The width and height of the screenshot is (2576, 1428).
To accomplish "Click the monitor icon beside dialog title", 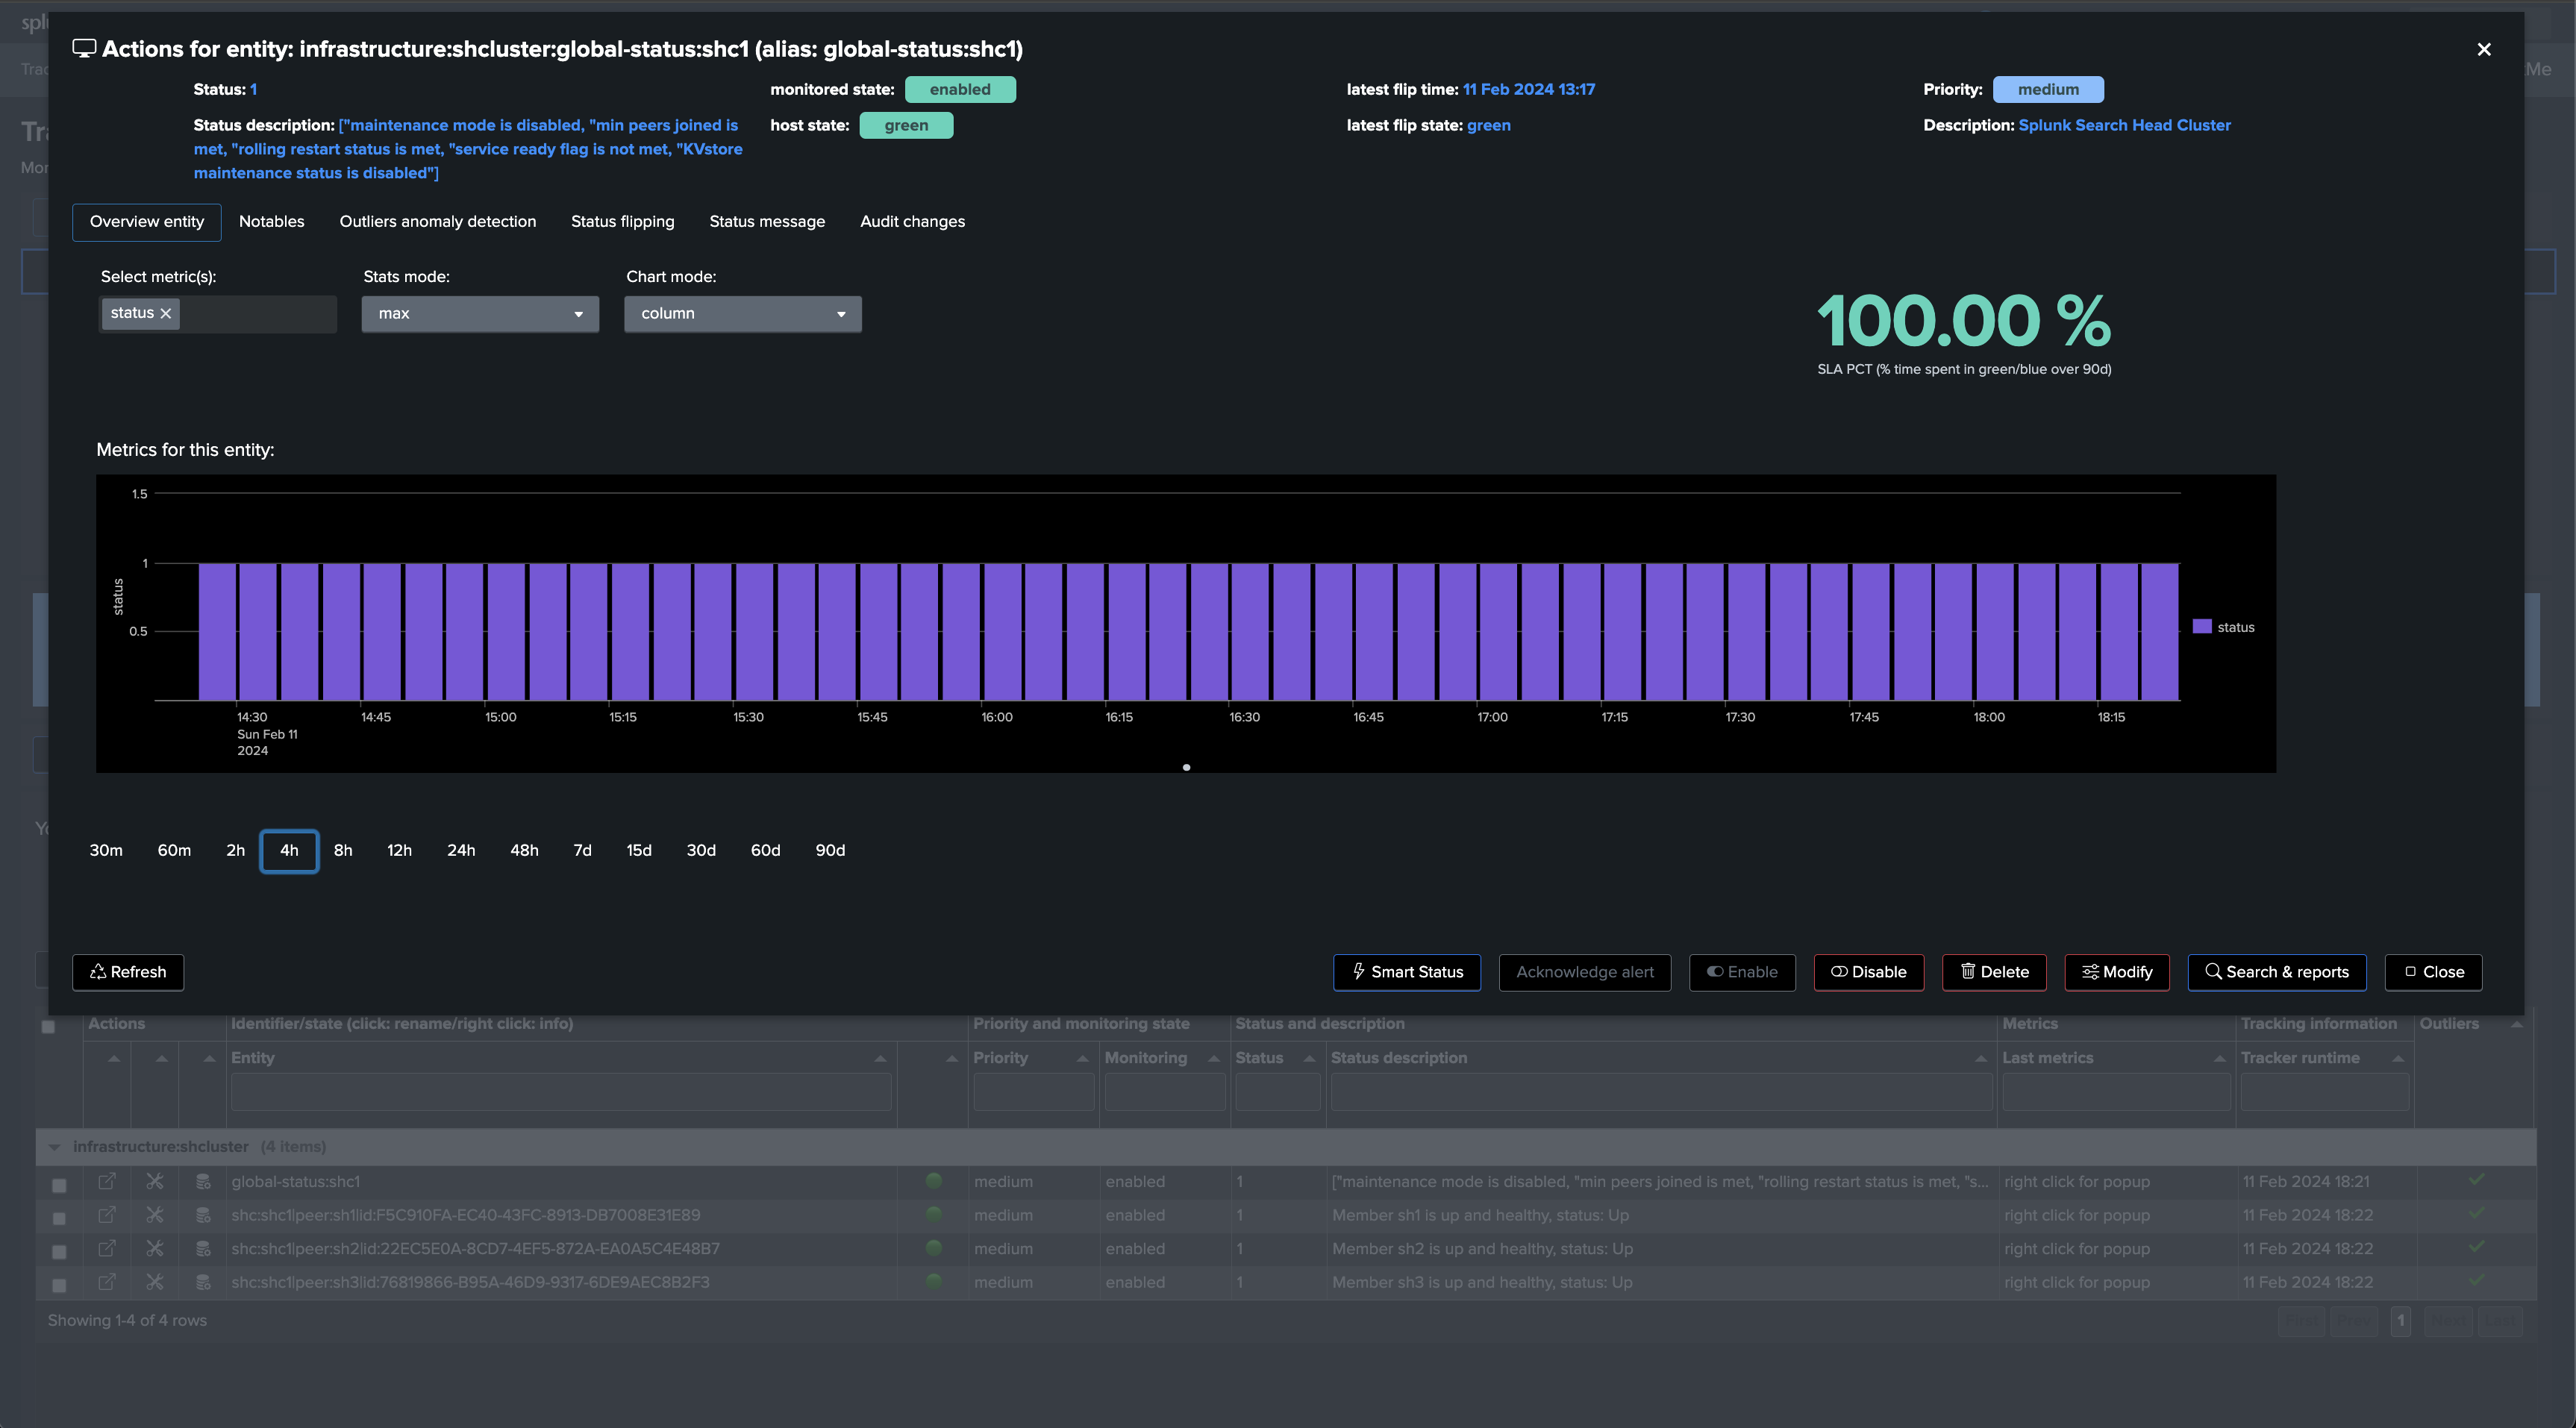I will [84, 49].
